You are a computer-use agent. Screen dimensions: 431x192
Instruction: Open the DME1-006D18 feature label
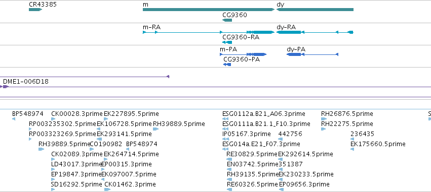pos(26,82)
